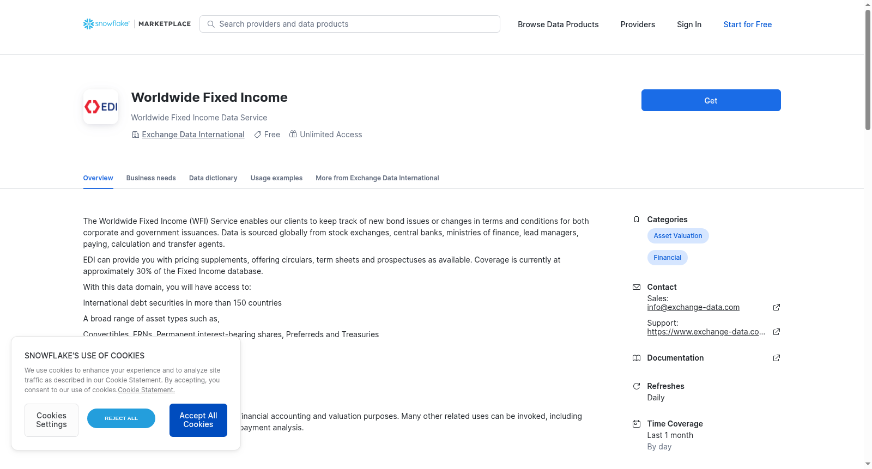Click the Daily refresh value
Screen dimensions: 872x469
click(656, 398)
